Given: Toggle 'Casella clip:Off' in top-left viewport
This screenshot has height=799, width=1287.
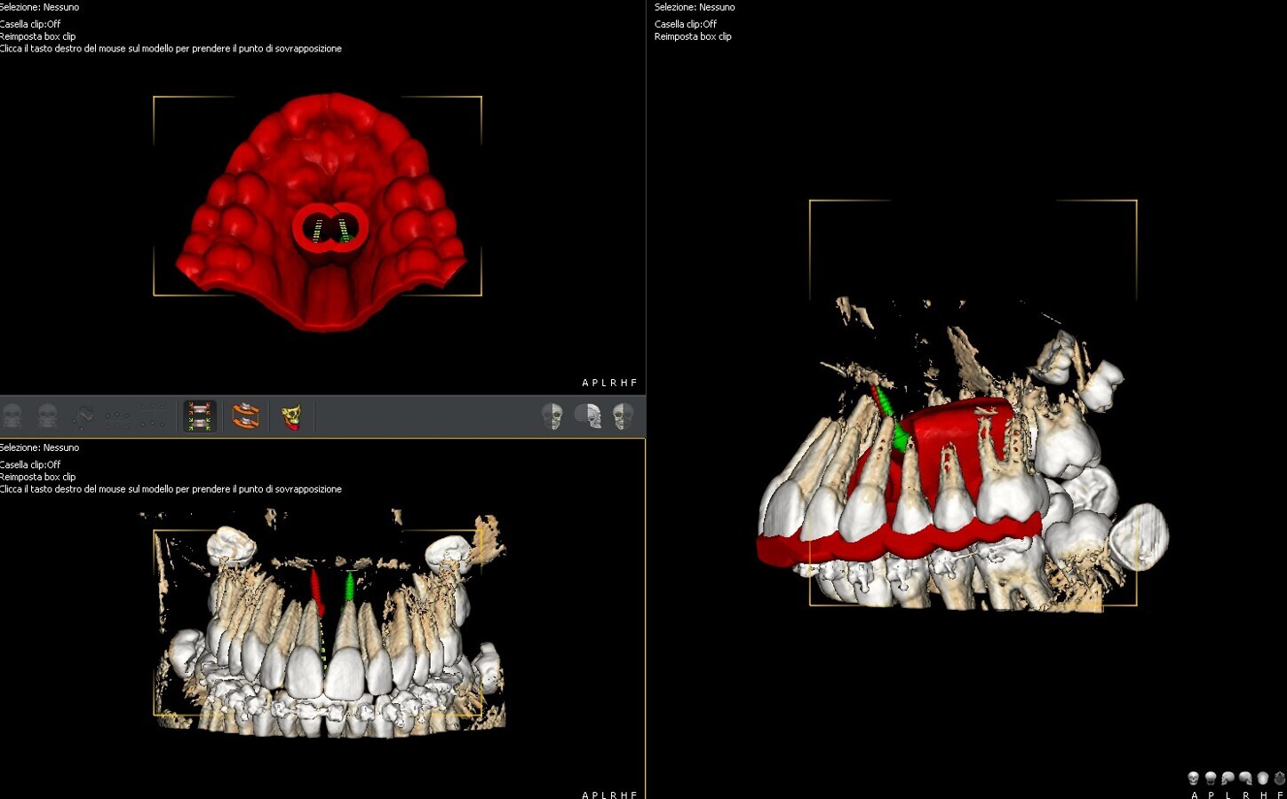Looking at the screenshot, I should click(30, 24).
